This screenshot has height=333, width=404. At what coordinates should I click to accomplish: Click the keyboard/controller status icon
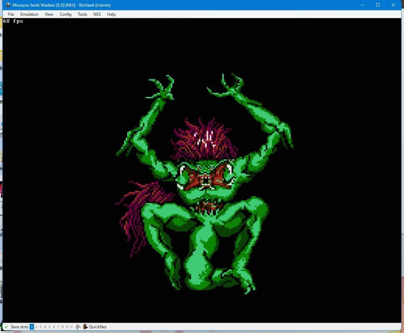(x=78, y=327)
